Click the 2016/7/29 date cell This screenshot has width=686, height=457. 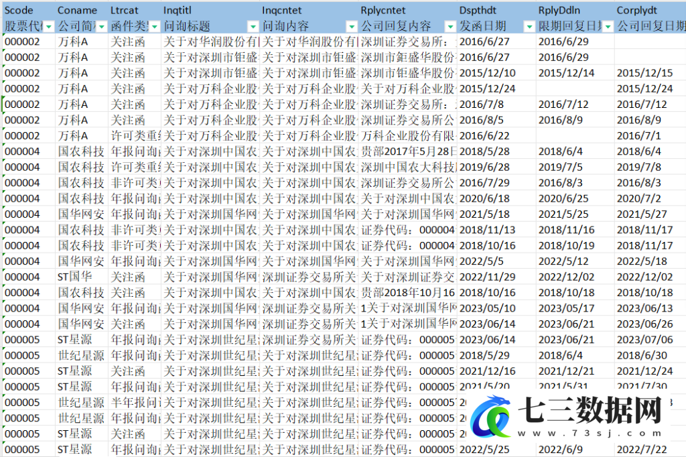point(496,183)
